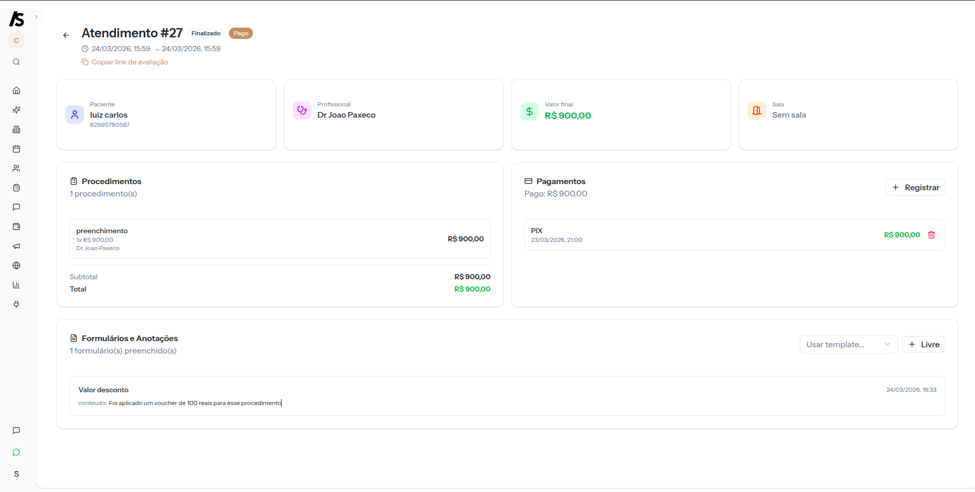Click the patient avatar icon on Paciente card

pyautogui.click(x=75, y=115)
